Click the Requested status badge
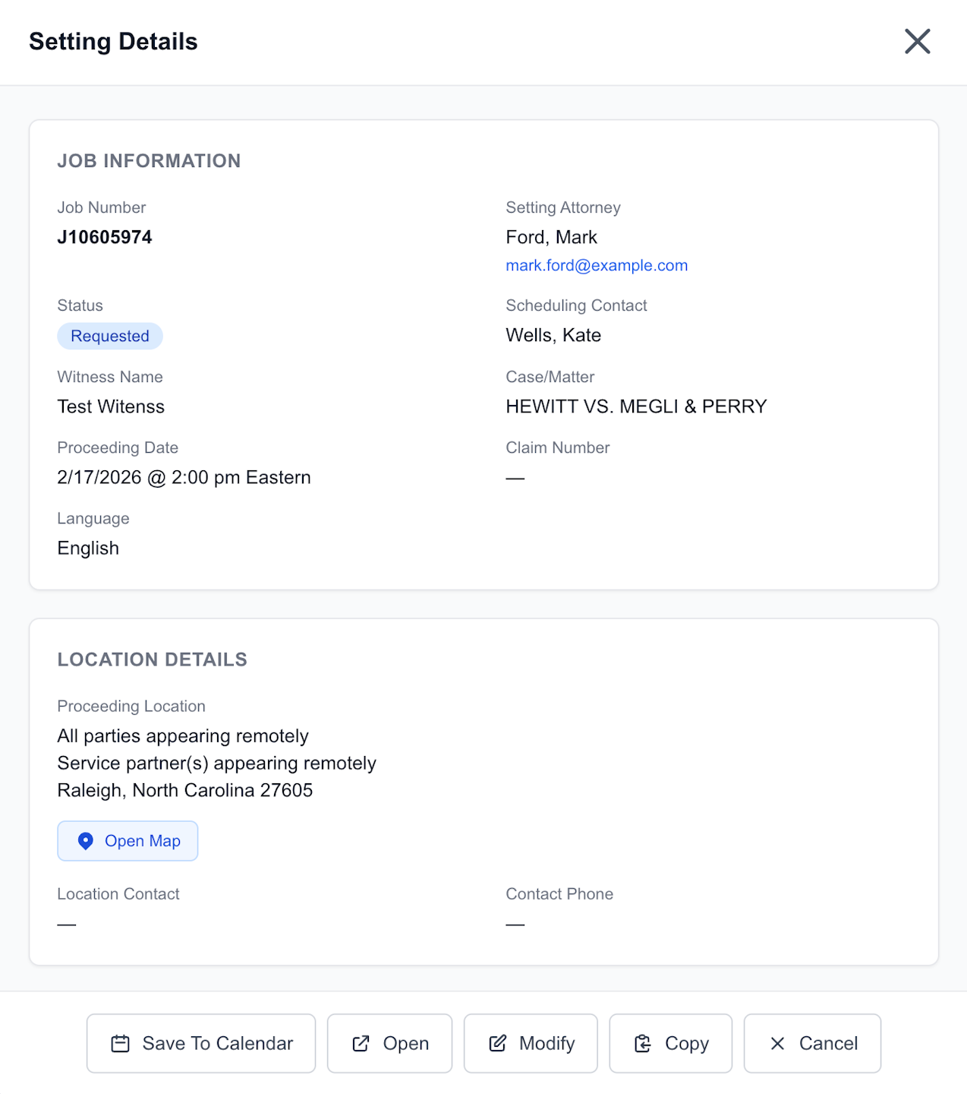Screen dimensions: 967x1094 tap(110, 336)
